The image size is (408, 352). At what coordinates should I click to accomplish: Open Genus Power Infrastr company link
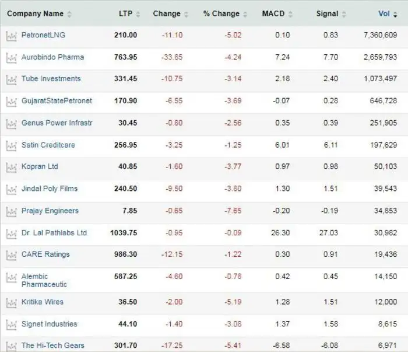(x=57, y=123)
